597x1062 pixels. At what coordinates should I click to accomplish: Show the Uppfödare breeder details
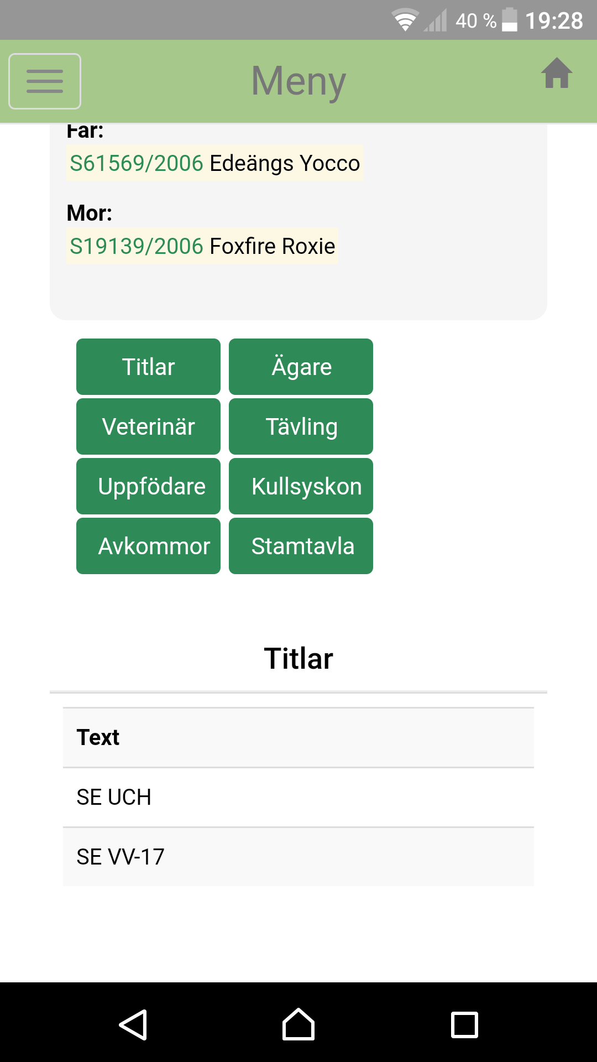[x=148, y=486]
